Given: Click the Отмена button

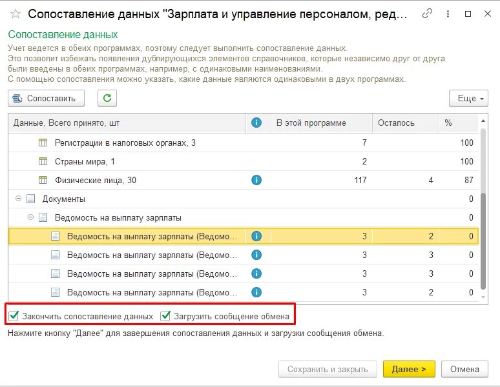Looking at the screenshot, I should coord(464,369).
